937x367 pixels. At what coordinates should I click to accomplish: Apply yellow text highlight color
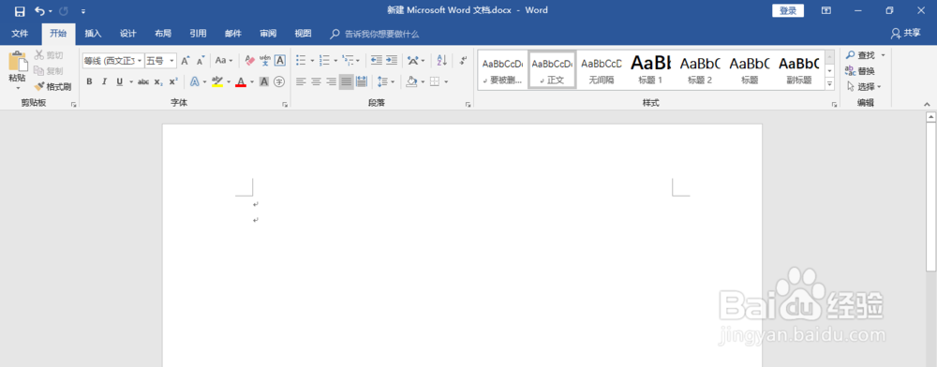tap(217, 81)
